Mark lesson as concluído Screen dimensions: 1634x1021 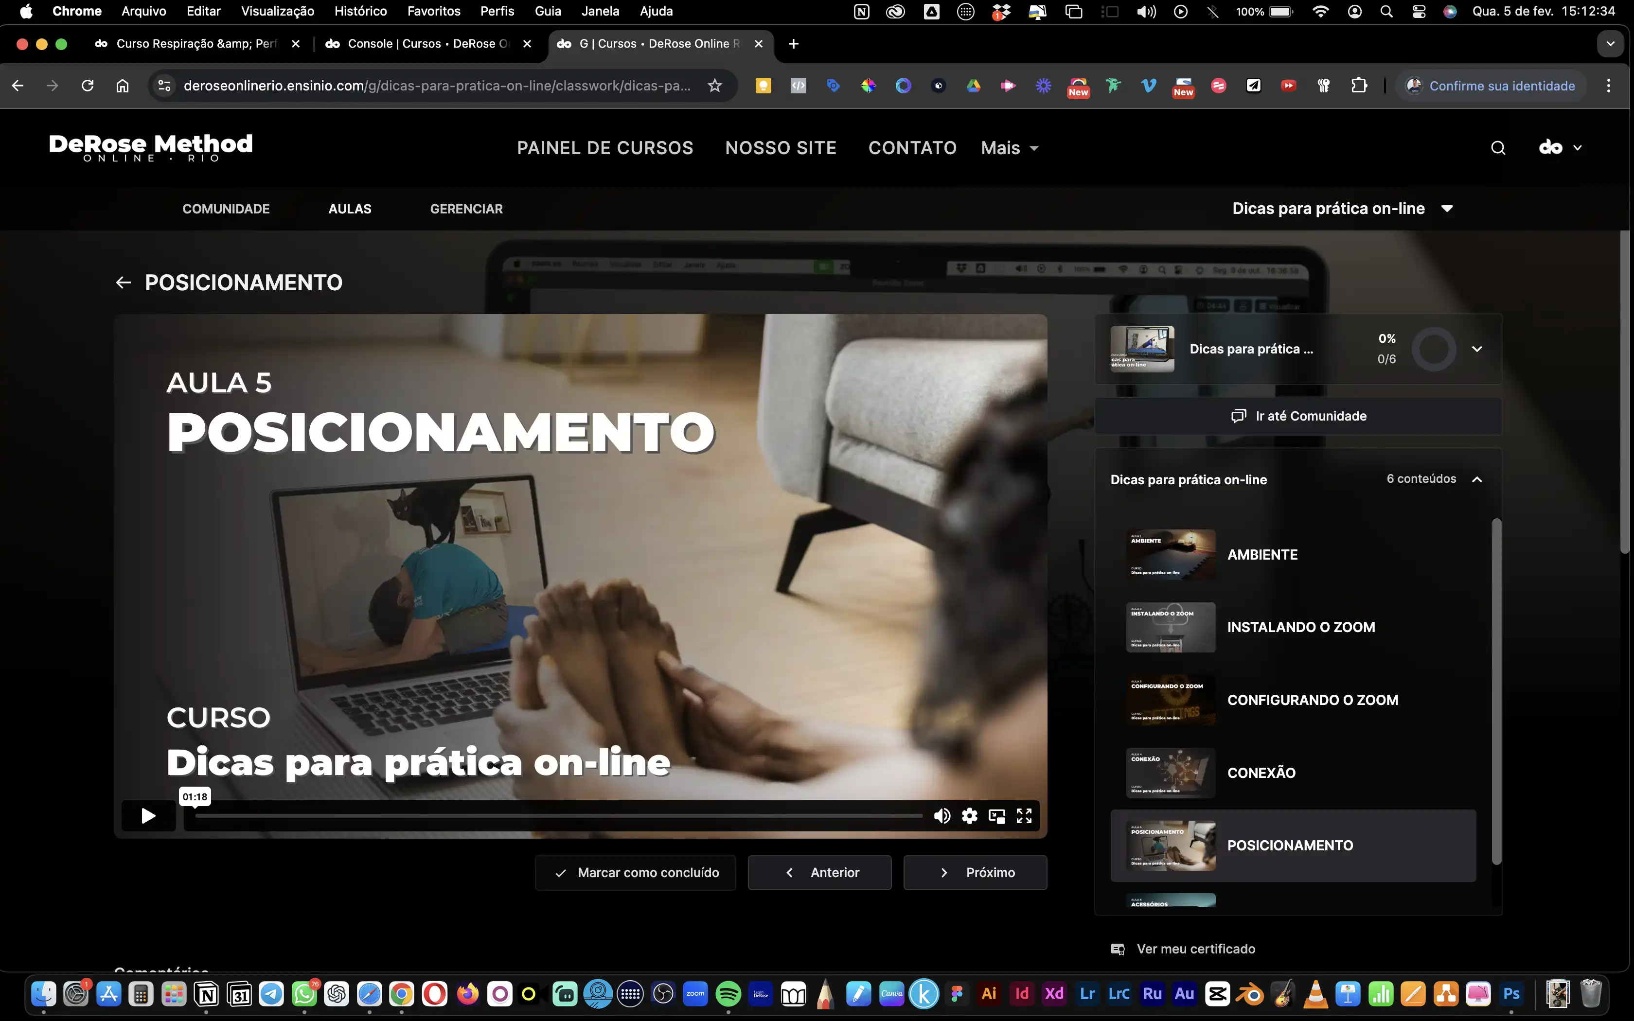(x=636, y=872)
